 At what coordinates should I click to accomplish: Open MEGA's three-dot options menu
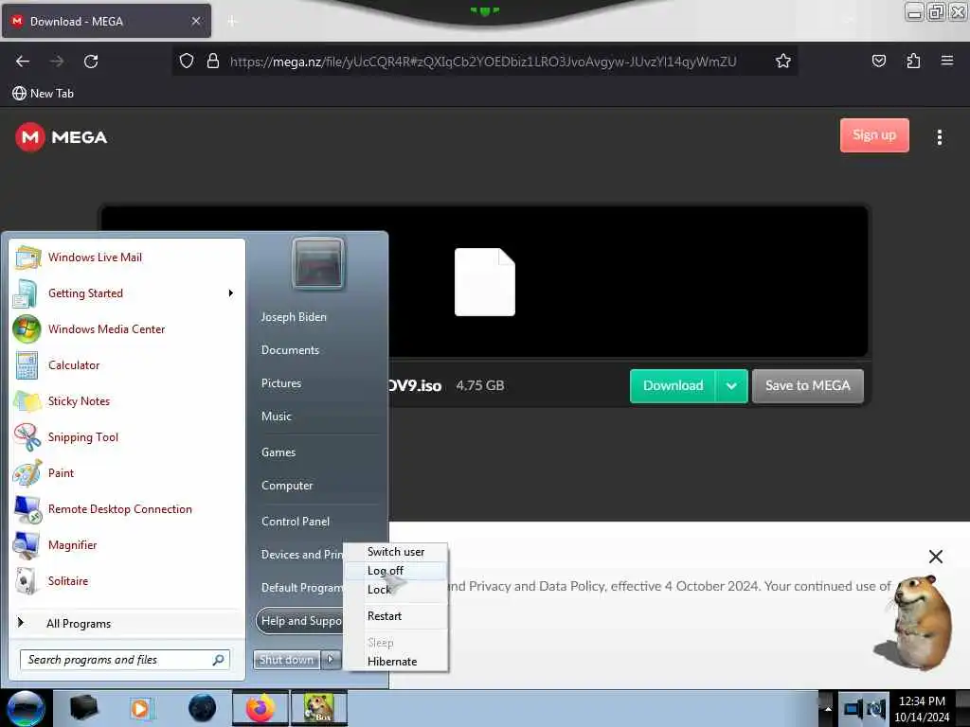coord(939,137)
